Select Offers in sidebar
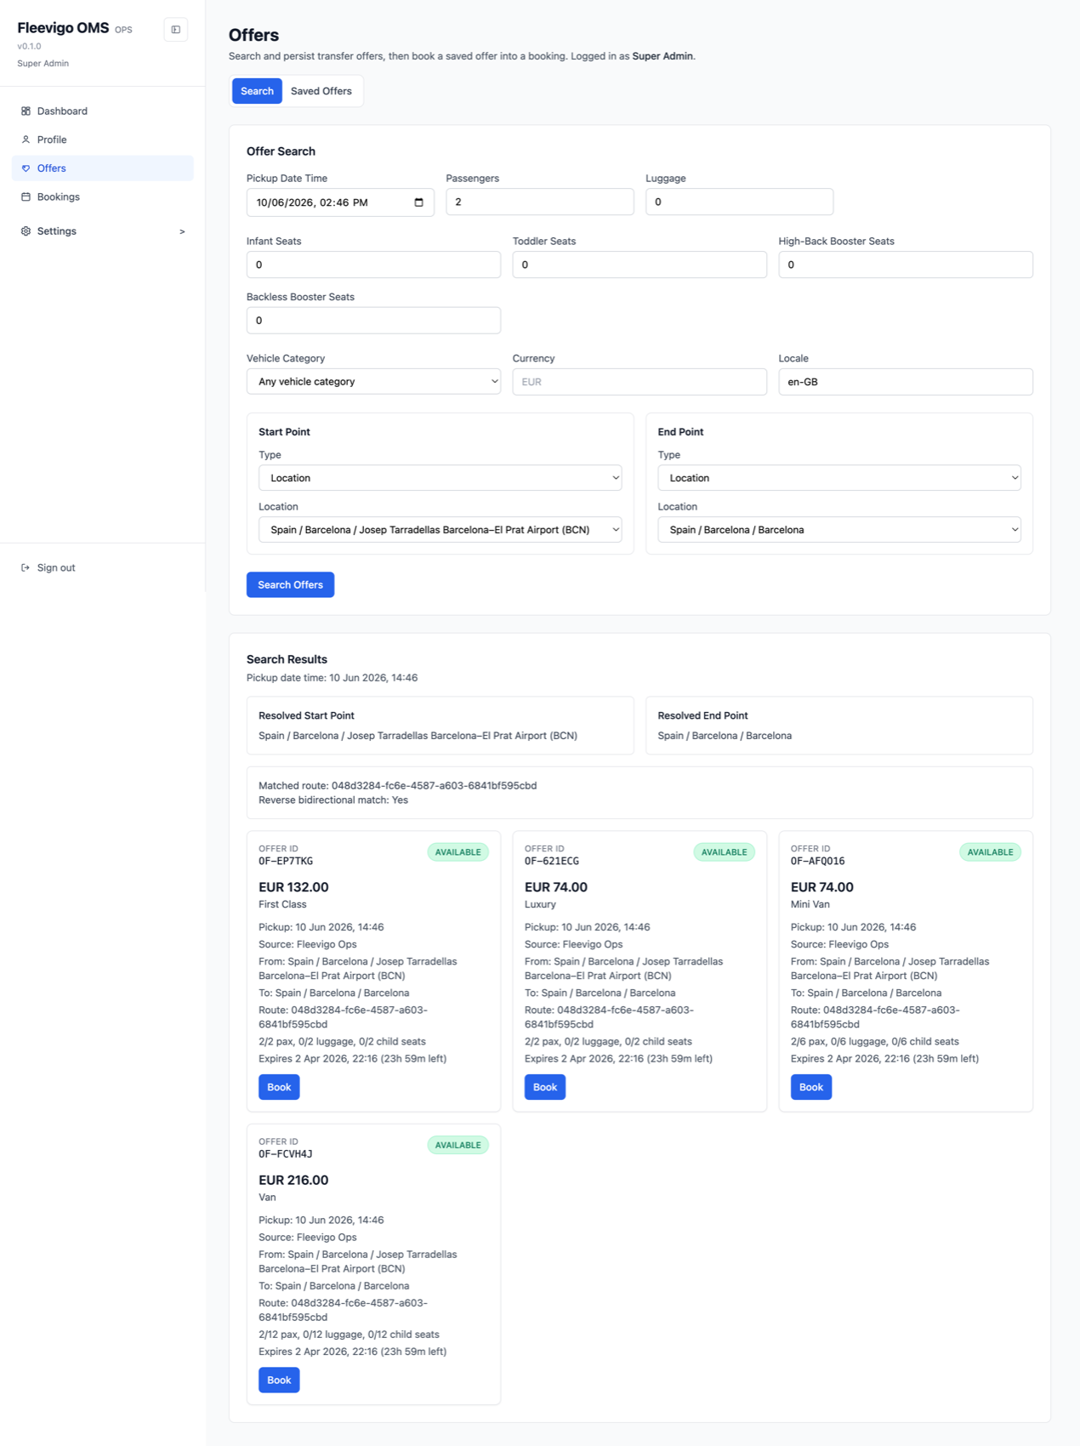This screenshot has height=1446, width=1080. coord(103,168)
